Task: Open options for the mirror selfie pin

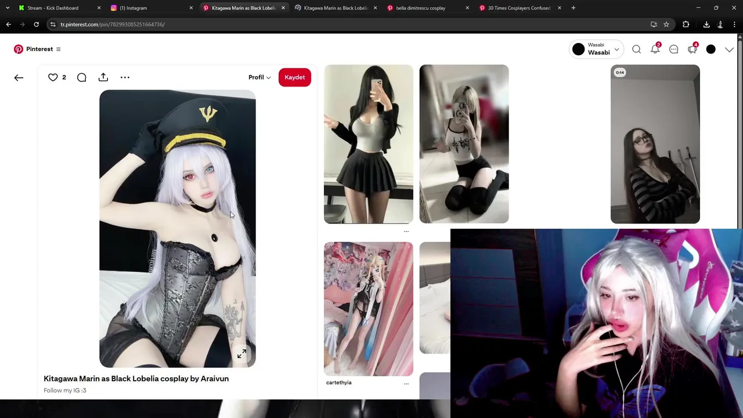Action: coord(406,231)
